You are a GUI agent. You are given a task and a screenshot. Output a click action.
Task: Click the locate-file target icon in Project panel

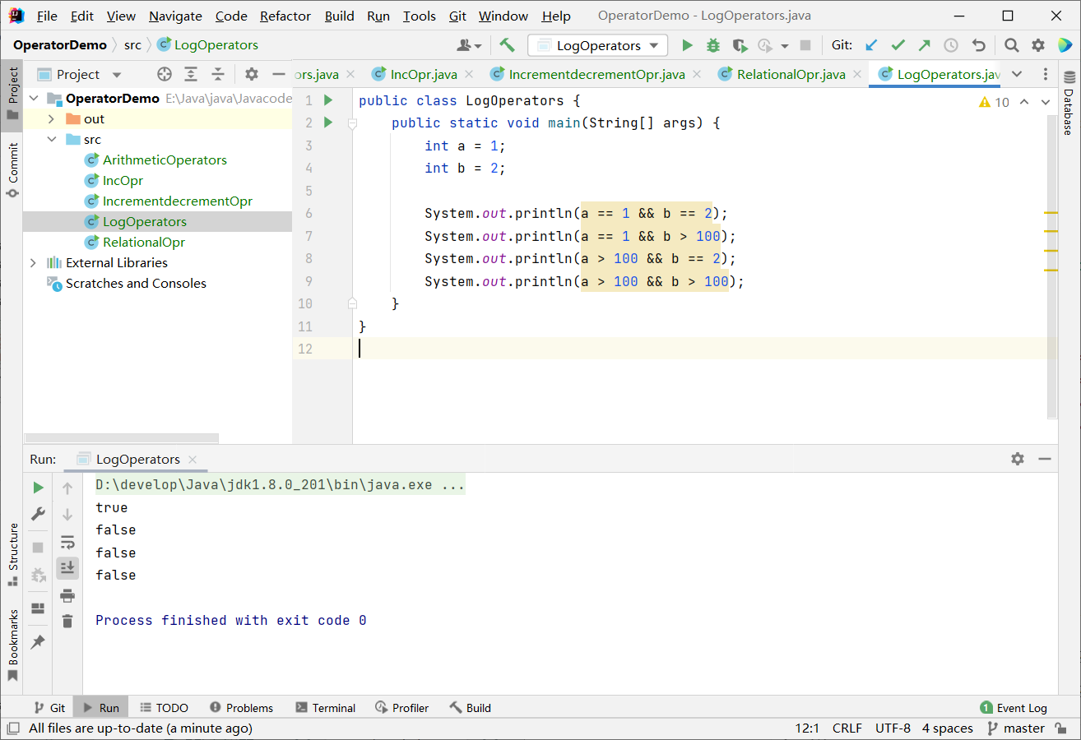point(164,74)
